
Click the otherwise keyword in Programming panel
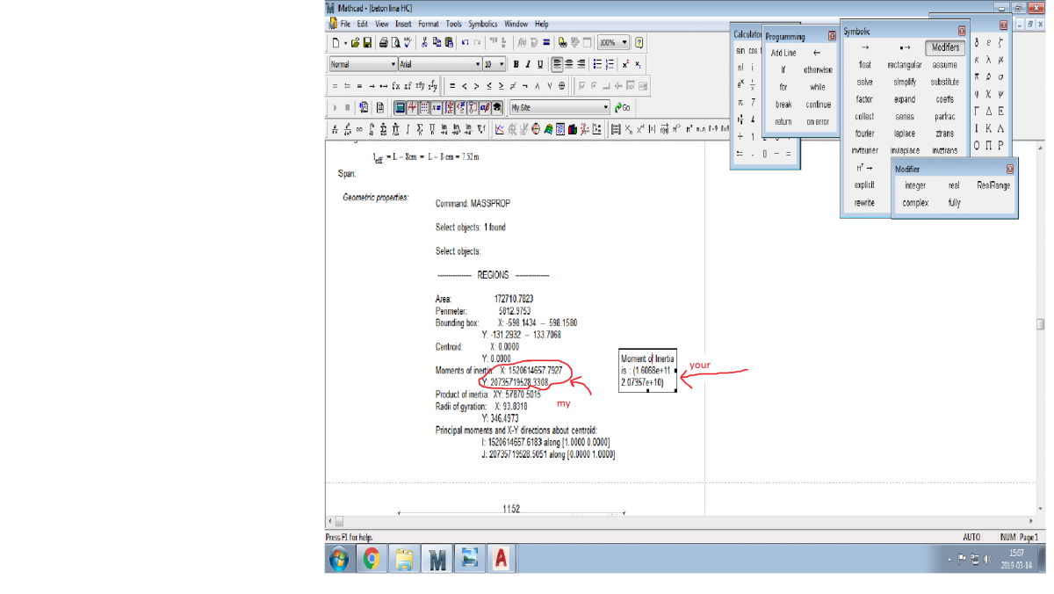click(x=818, y=70)
